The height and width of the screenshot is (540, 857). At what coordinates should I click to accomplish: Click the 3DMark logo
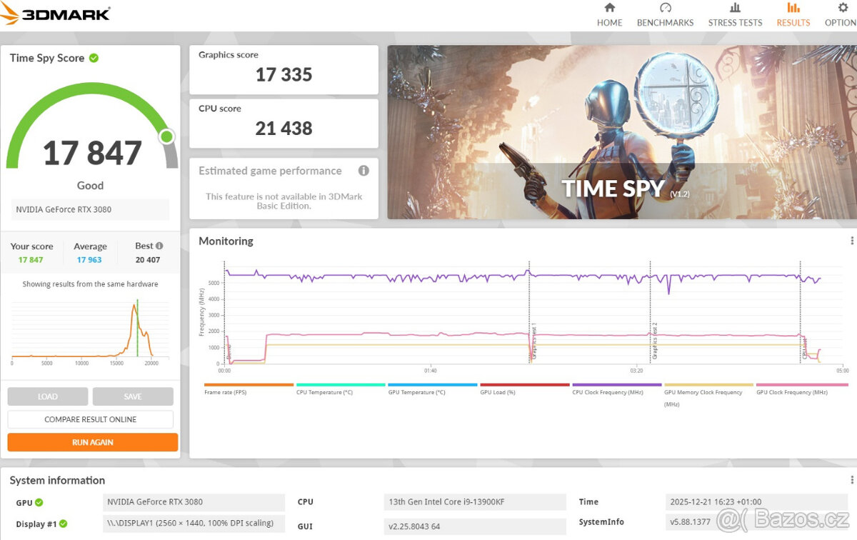pos(54,12)
